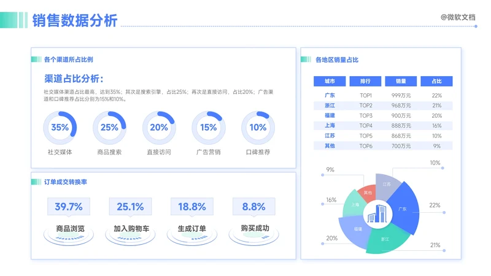The image size is (491, 276).
Task: Select the 8.8% 购买成功 callout box
Action: coord(253,207)
